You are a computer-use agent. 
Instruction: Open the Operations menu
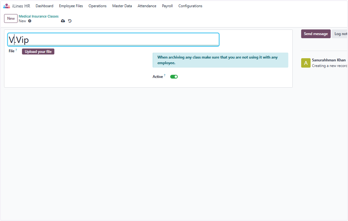pyautogui.click(x=97, y=6)
